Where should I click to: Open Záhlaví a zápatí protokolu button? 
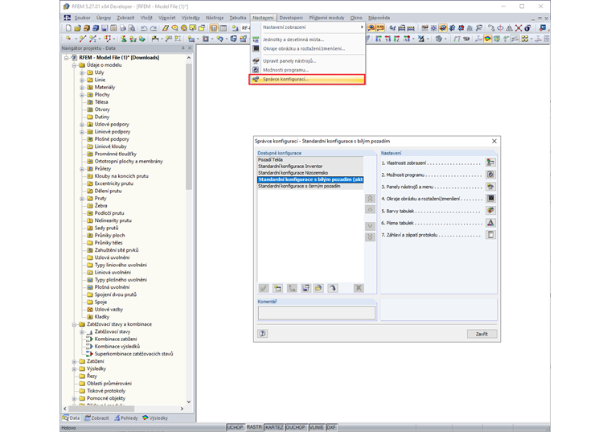coord(490,235)
